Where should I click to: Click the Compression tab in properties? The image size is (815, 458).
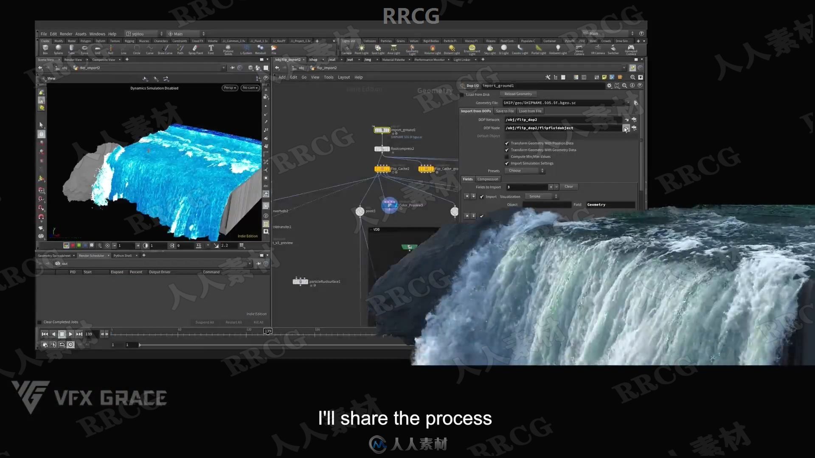click(x=487, y=179)
